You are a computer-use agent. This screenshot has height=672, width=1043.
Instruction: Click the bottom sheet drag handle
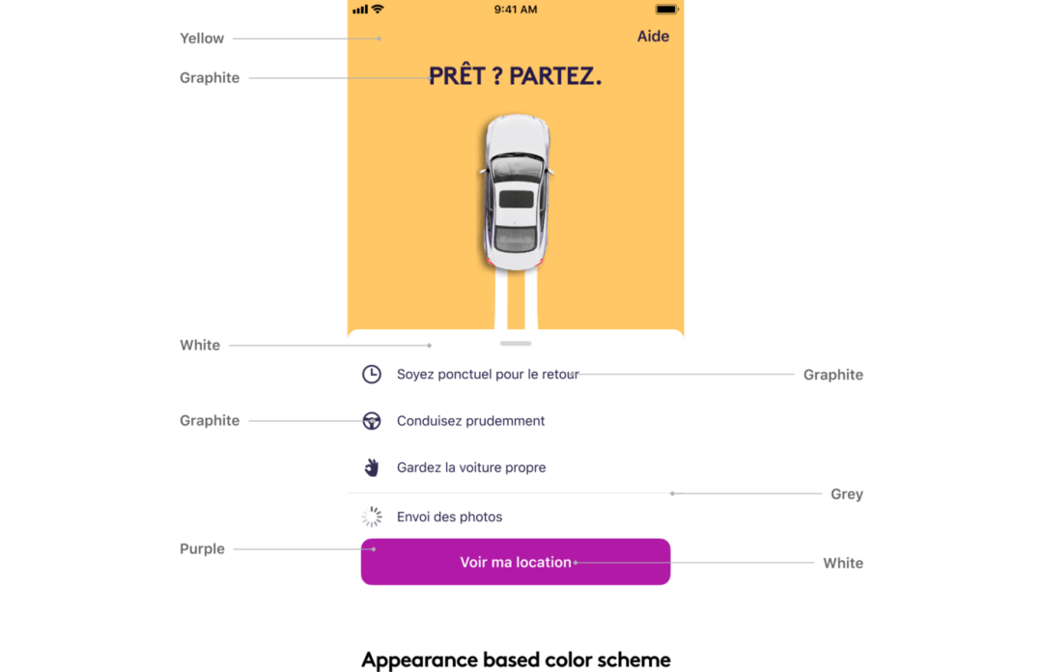pyautogui.click(x=516, y=343)
